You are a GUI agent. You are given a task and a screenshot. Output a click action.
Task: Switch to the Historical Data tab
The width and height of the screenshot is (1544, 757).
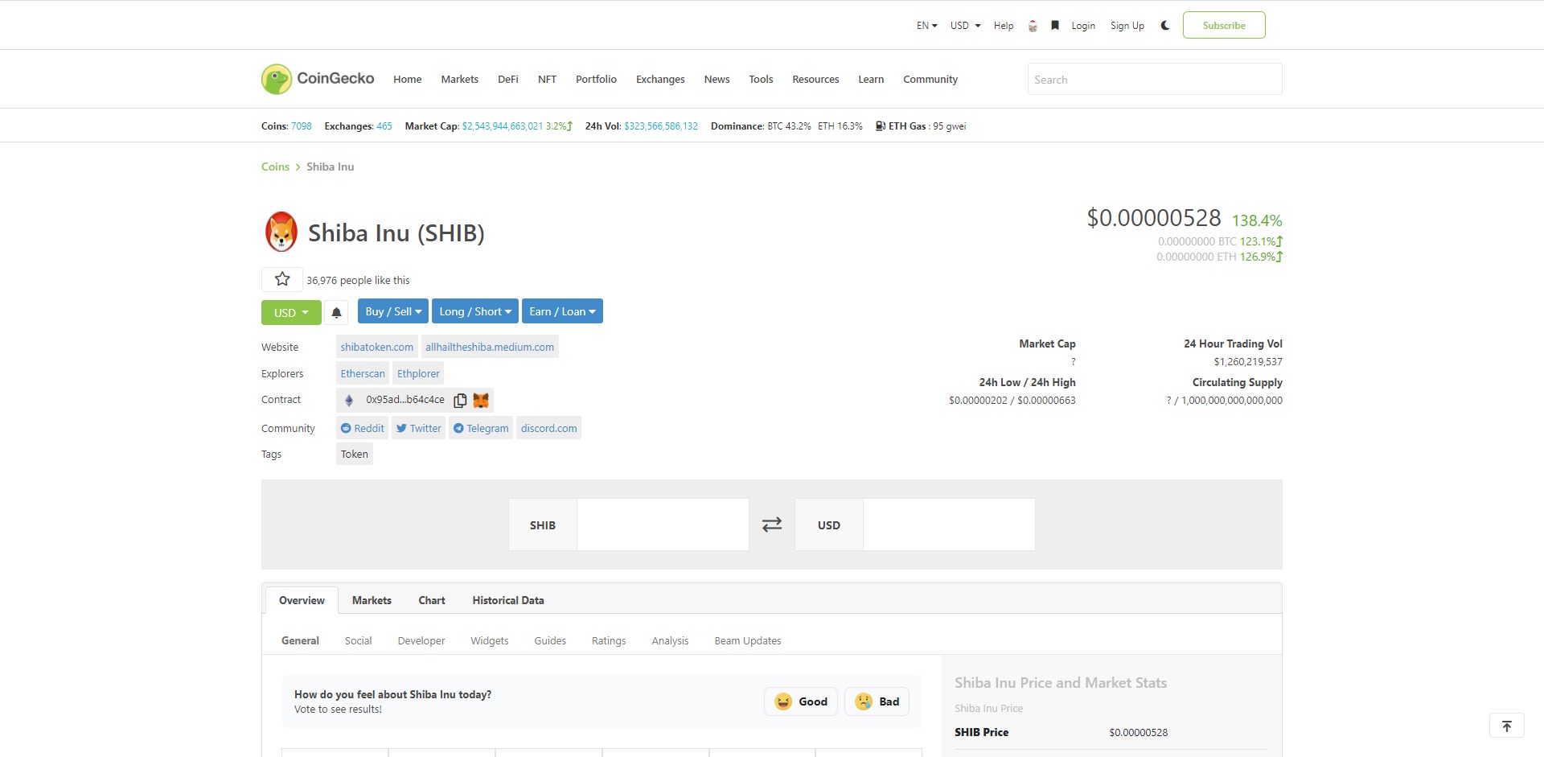508,600
